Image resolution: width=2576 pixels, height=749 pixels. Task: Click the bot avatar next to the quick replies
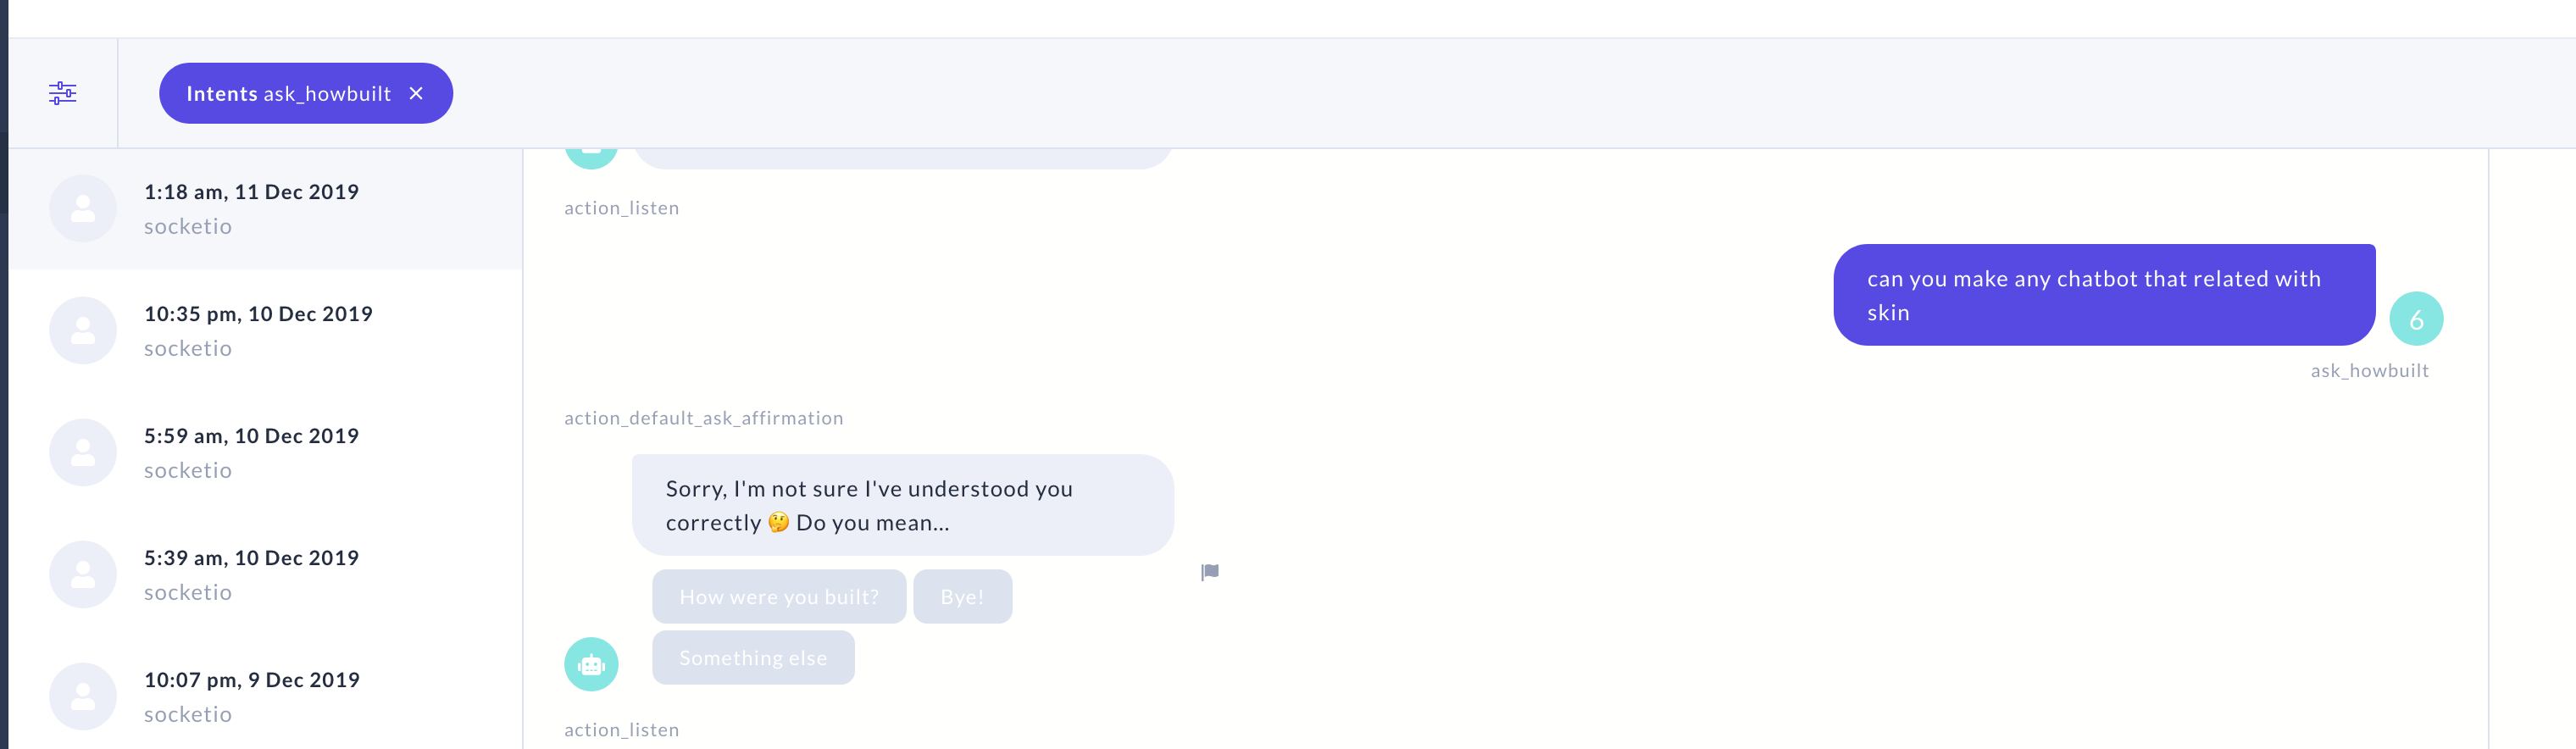coord(592,663)
